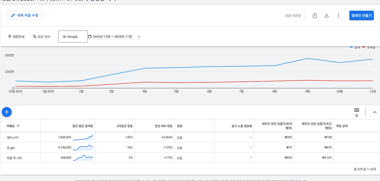Image resolution: width=380 pixels, height=181 pixels.
Task: Click the +122% year-over-year value
Action: tap(168, 147)
